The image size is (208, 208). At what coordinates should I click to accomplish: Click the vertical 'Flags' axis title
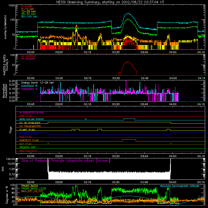(x=11, y=130)
